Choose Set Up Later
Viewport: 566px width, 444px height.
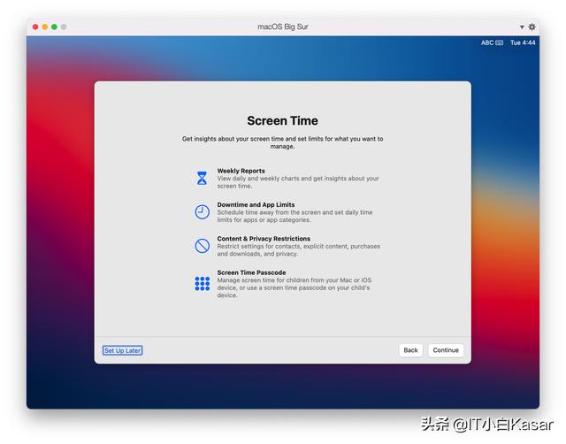pos(122,350)
